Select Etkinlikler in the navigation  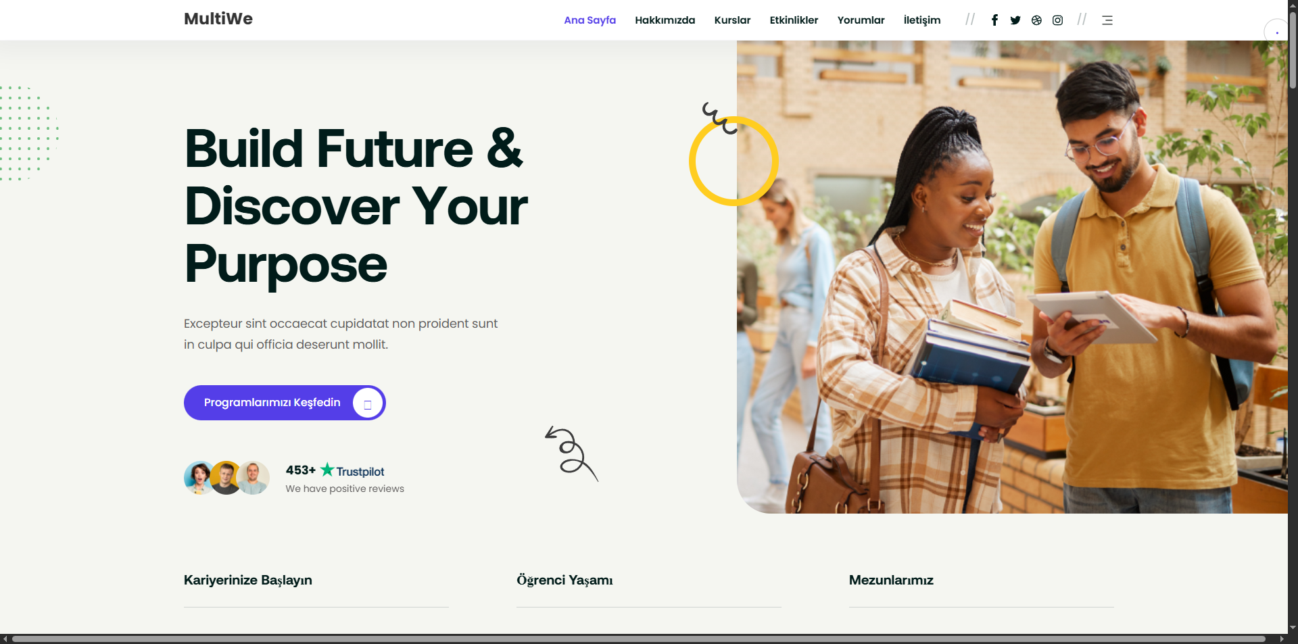[794, 20]
